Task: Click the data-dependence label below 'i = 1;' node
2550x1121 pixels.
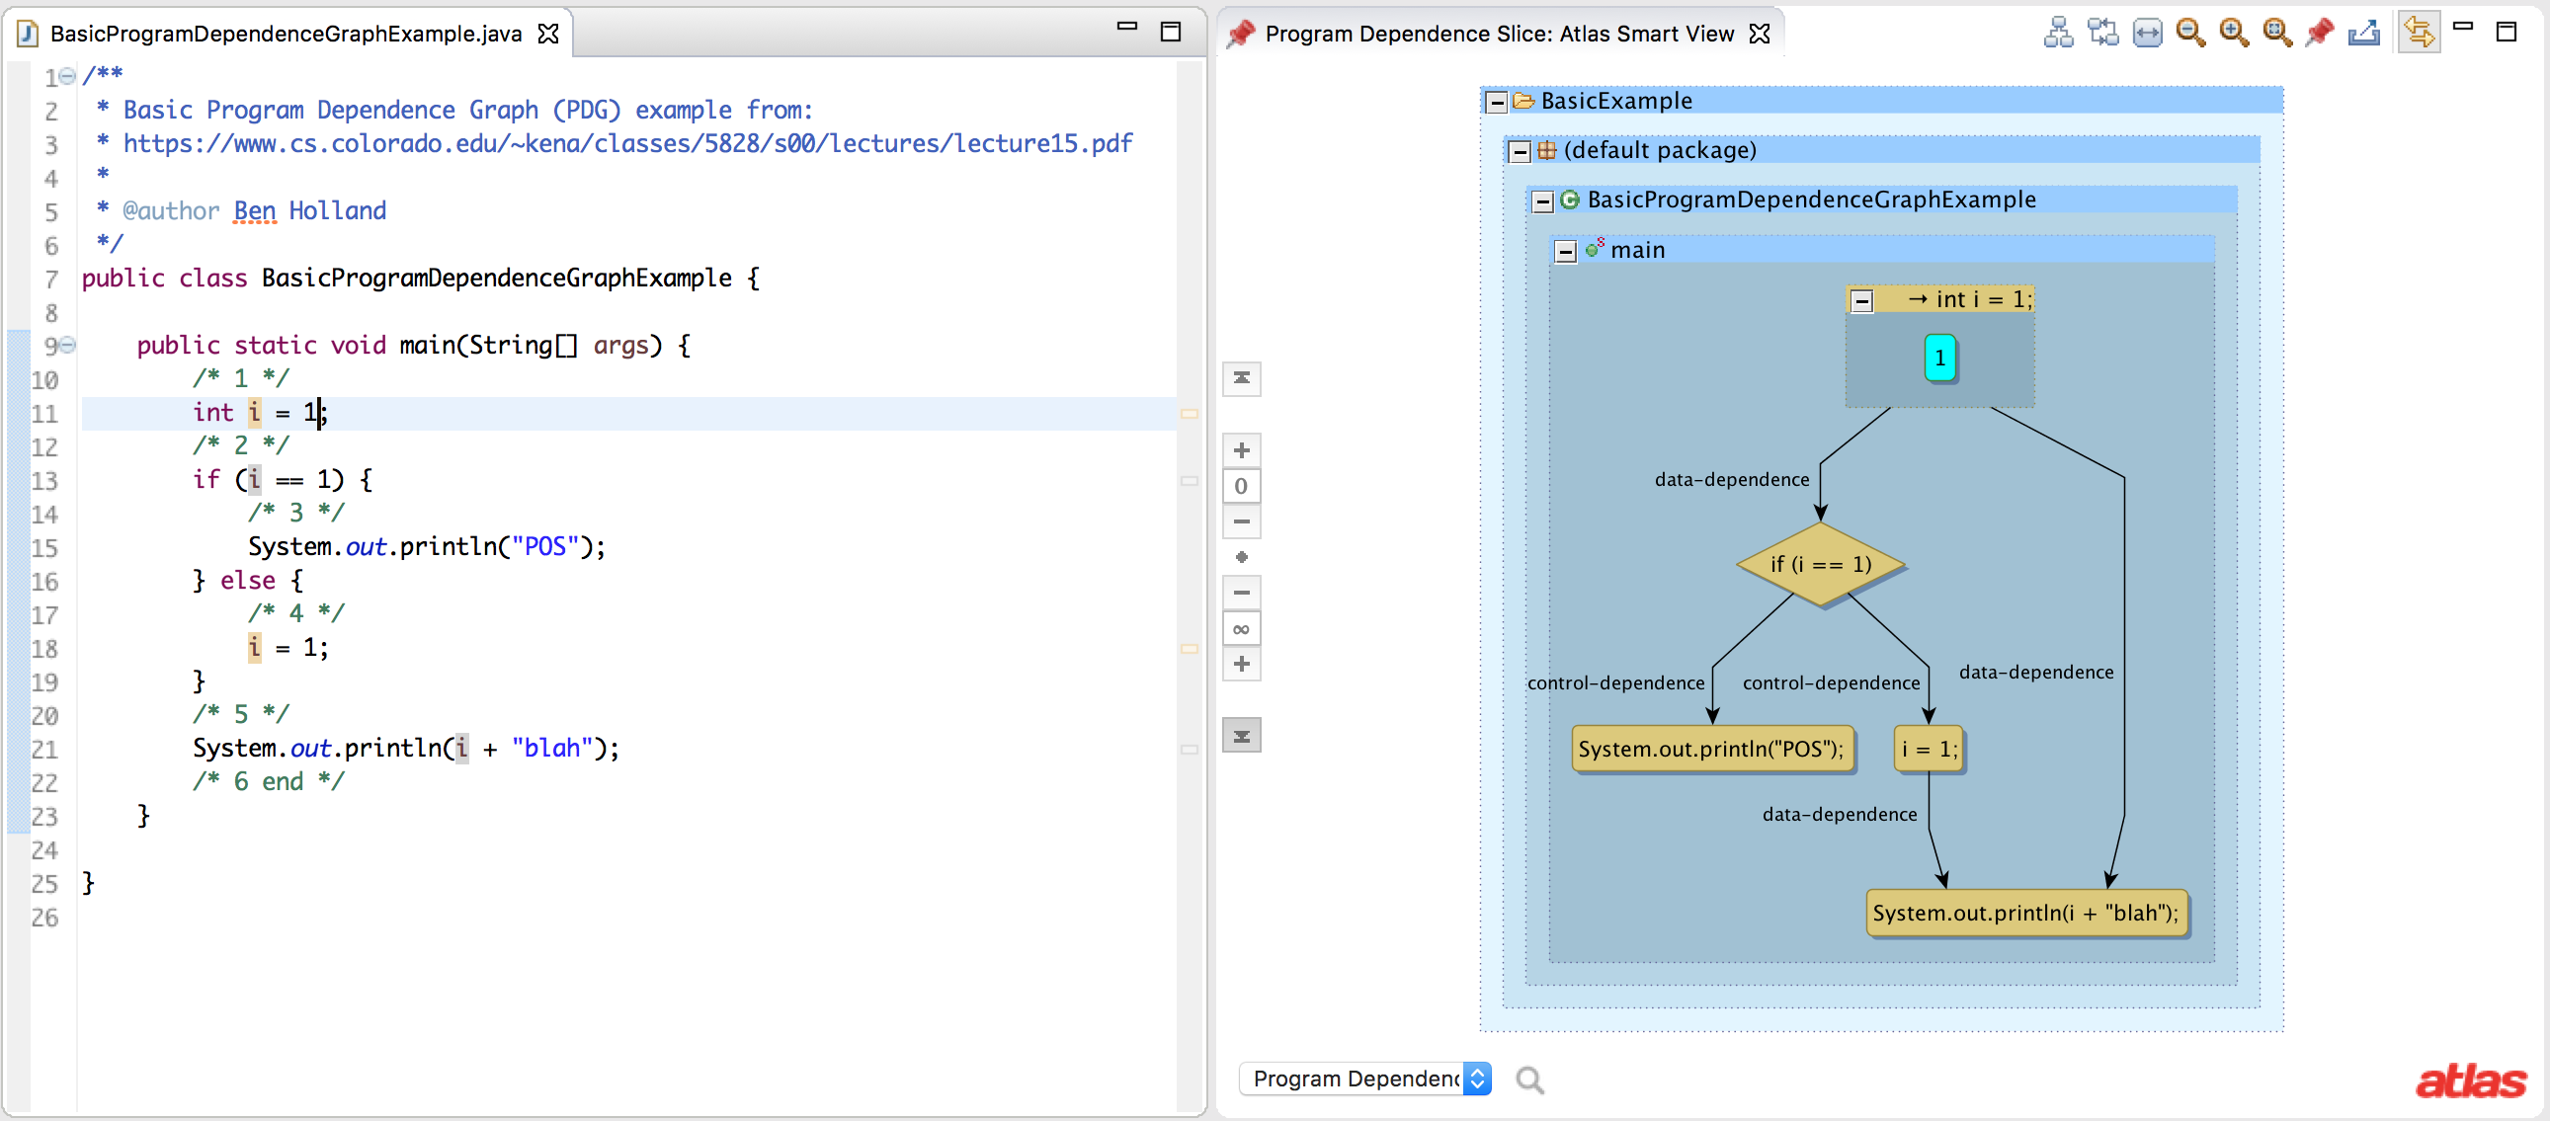Action: 1840,814
